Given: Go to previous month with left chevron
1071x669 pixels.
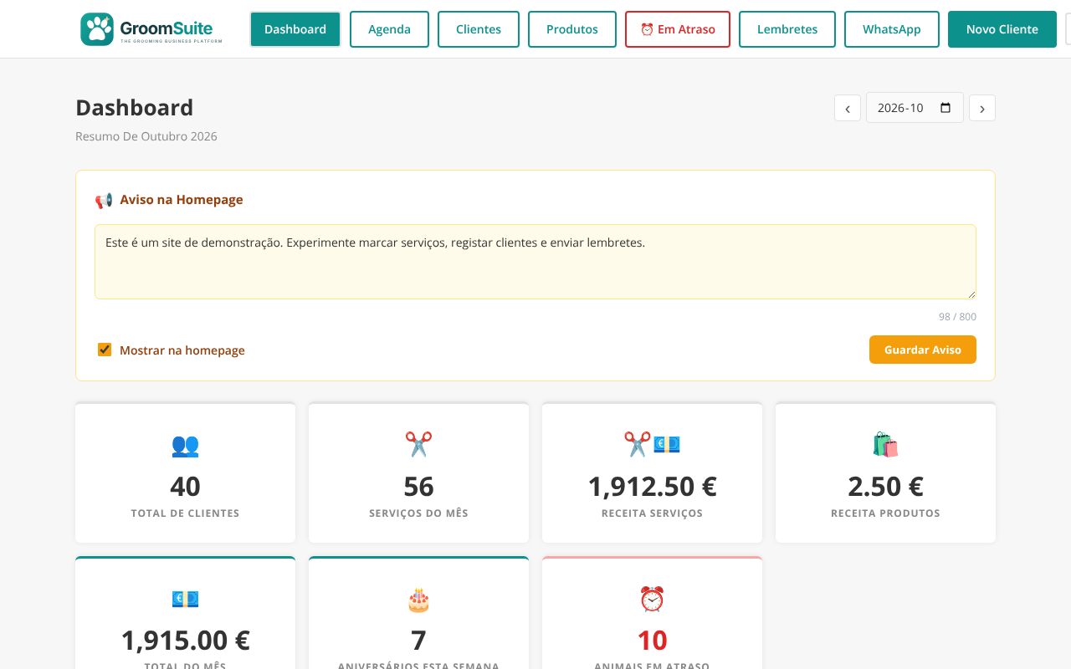Looking at the screenshot, I should (x=848, y=108).
